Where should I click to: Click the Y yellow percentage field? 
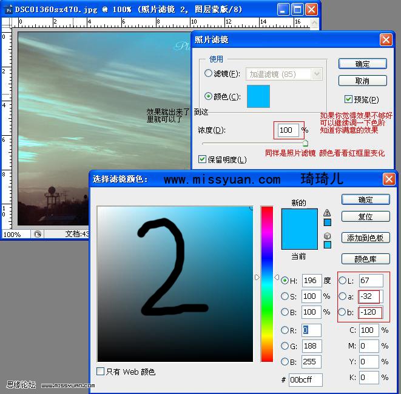coord(369,361)
